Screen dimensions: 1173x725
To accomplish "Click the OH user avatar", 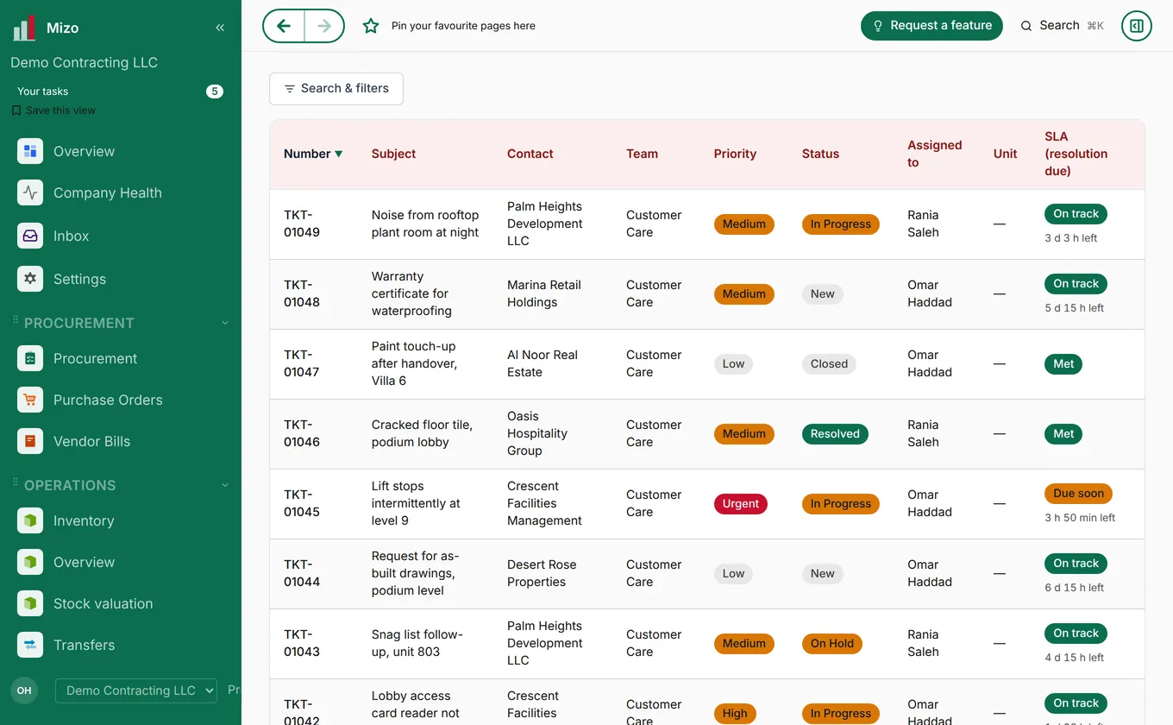I will (x=24, y=690).
